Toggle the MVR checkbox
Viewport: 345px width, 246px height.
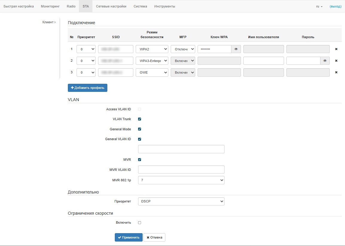click(x=140, y=160)
